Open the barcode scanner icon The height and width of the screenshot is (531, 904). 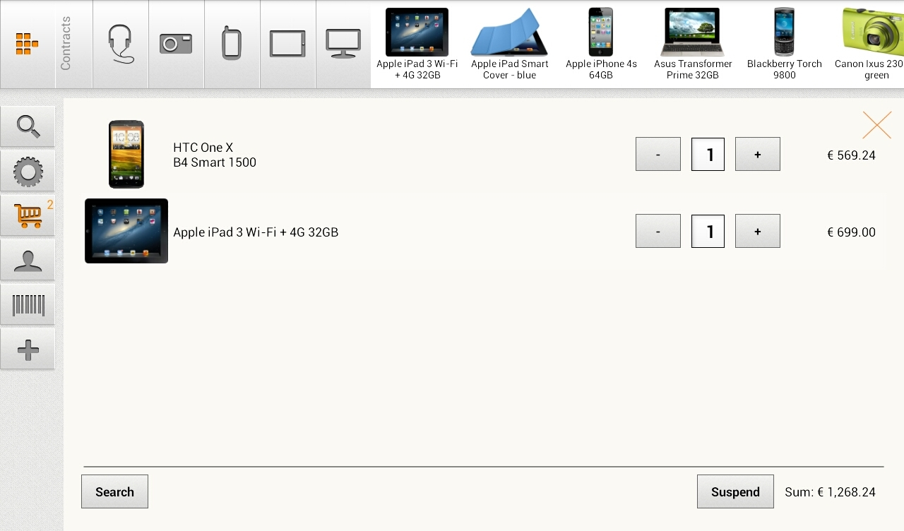28,305
